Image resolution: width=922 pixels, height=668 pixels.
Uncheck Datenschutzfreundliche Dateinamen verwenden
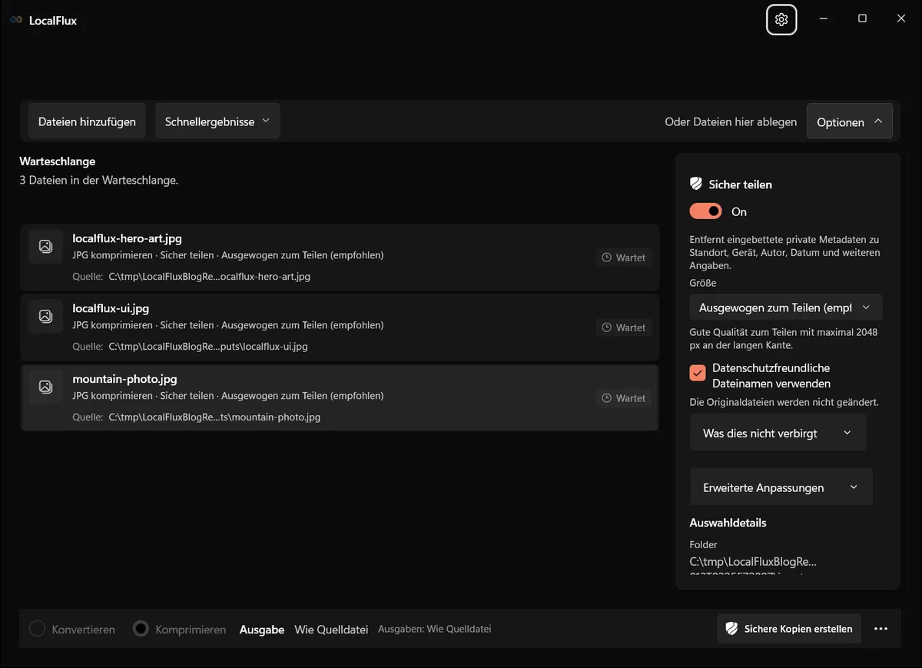click(698, 373)
